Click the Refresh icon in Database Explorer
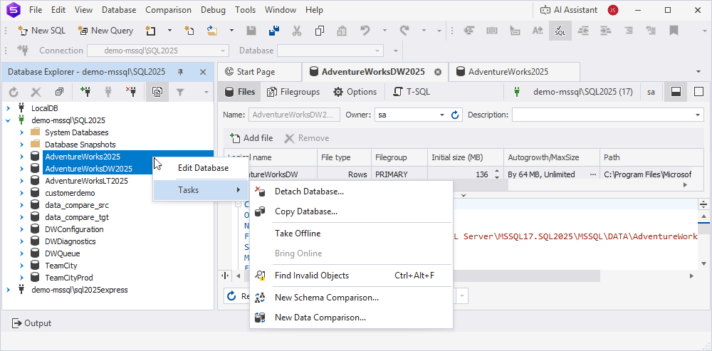This screenshot has height=351, width=712. [x=14, y=92]
